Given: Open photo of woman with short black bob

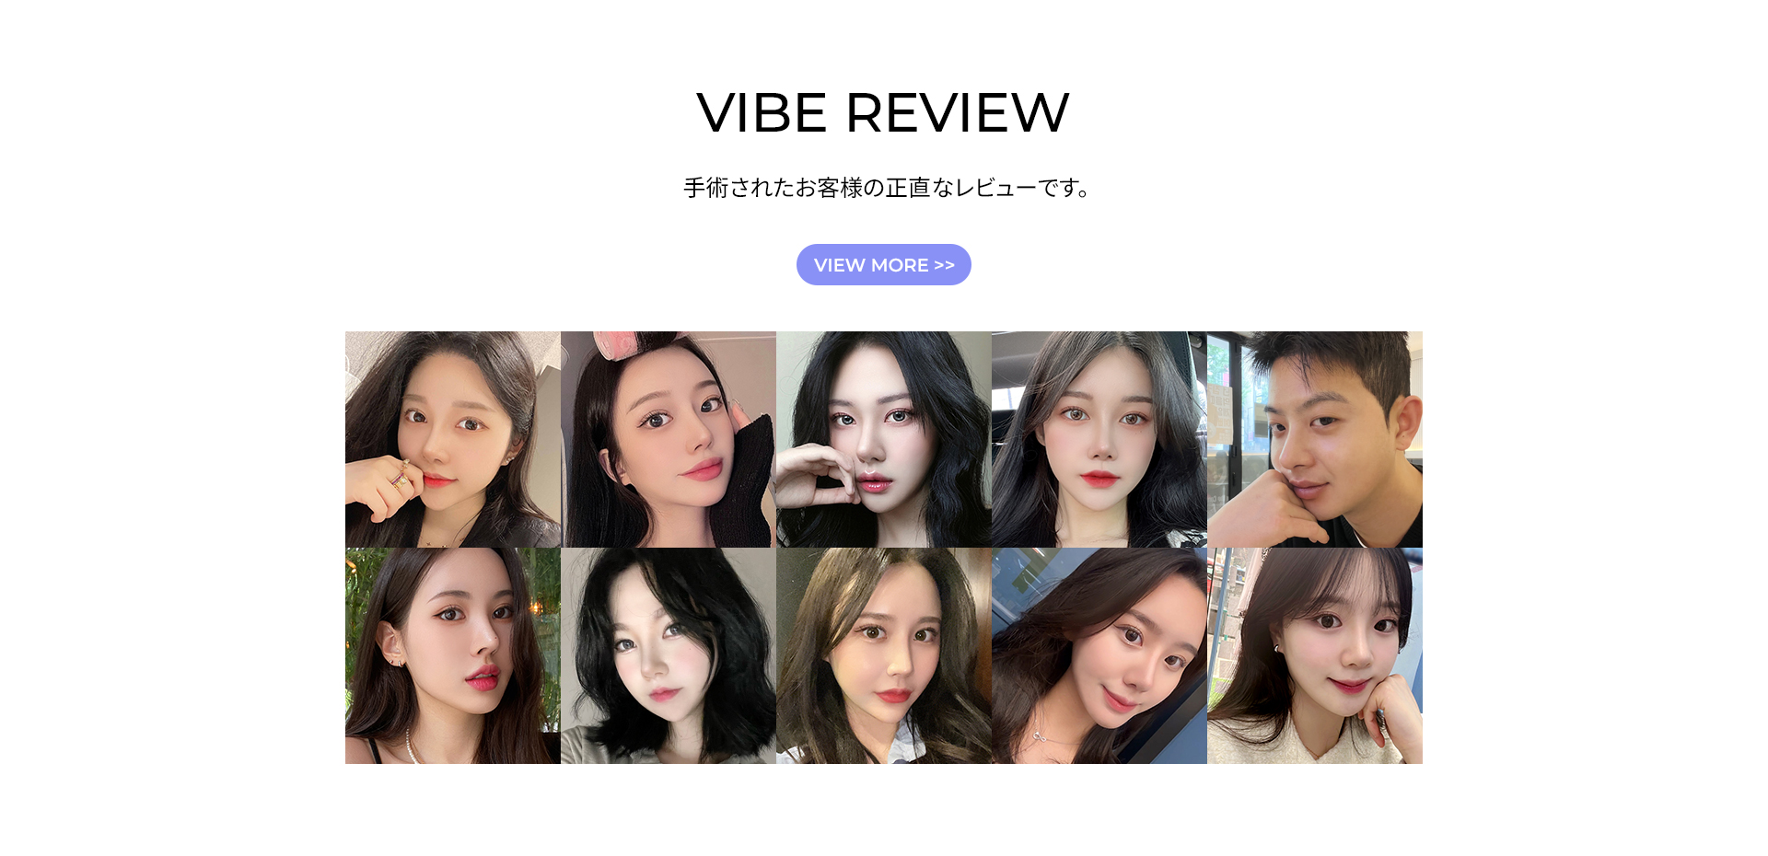Looking at the screenshot, I should point(669,656).
